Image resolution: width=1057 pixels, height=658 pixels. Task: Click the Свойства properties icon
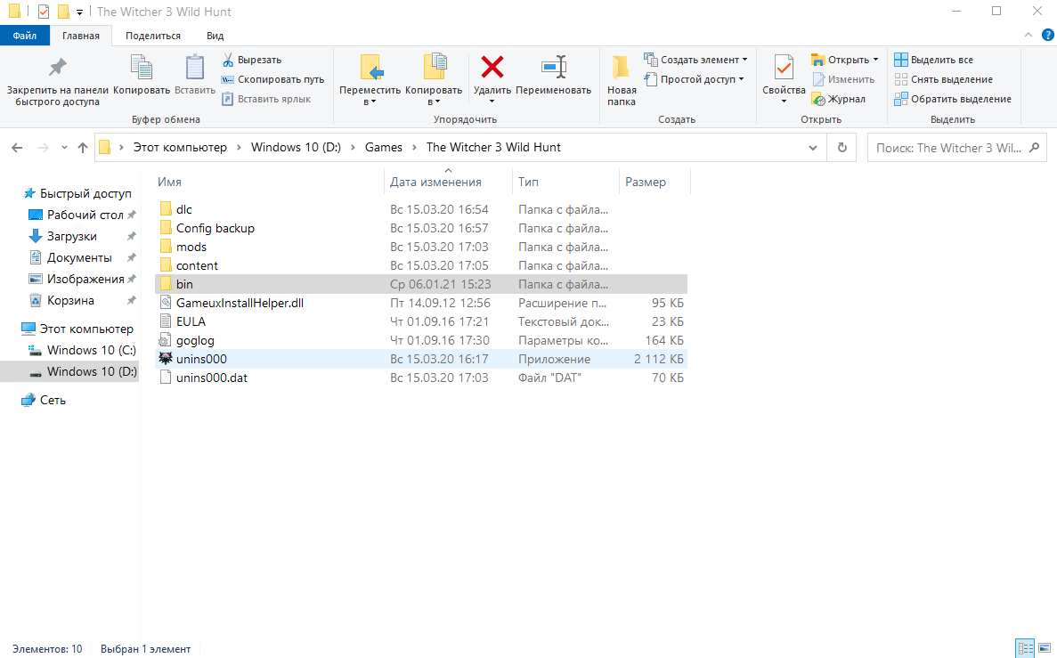784,68
